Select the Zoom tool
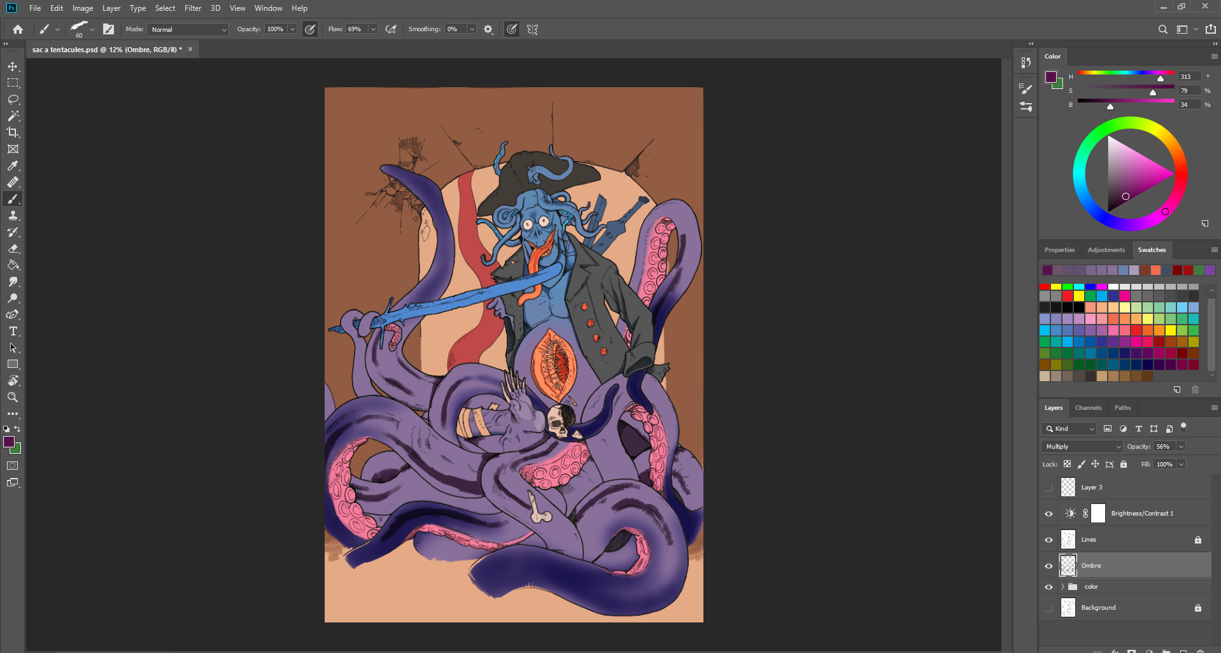Image resolution: width=1221 pixels, height=653 pixels. [13, 397]
